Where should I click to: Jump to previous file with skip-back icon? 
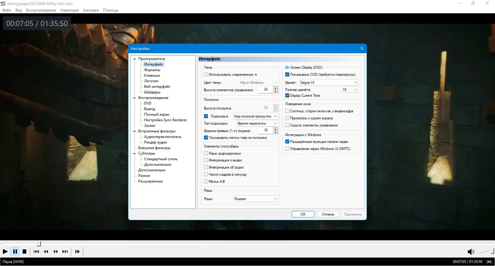[36, 252]
